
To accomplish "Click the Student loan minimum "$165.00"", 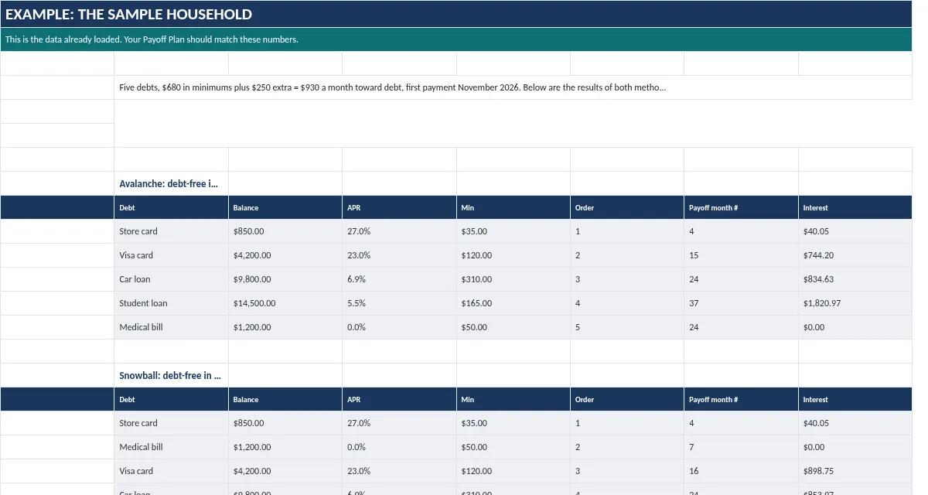I will pos(513,303).
